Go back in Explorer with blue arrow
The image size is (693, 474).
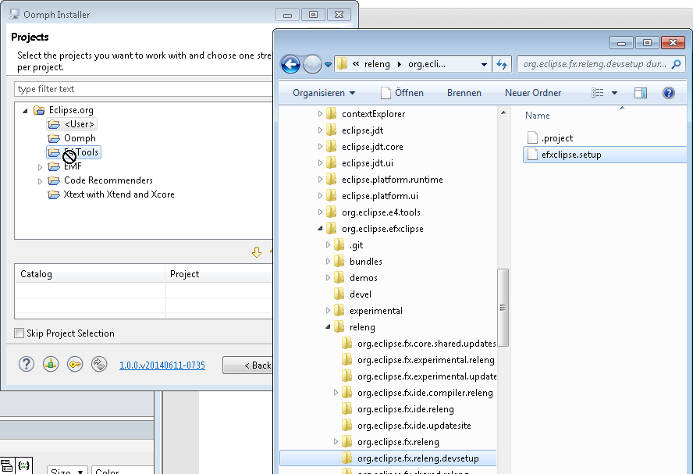[291, 65]
